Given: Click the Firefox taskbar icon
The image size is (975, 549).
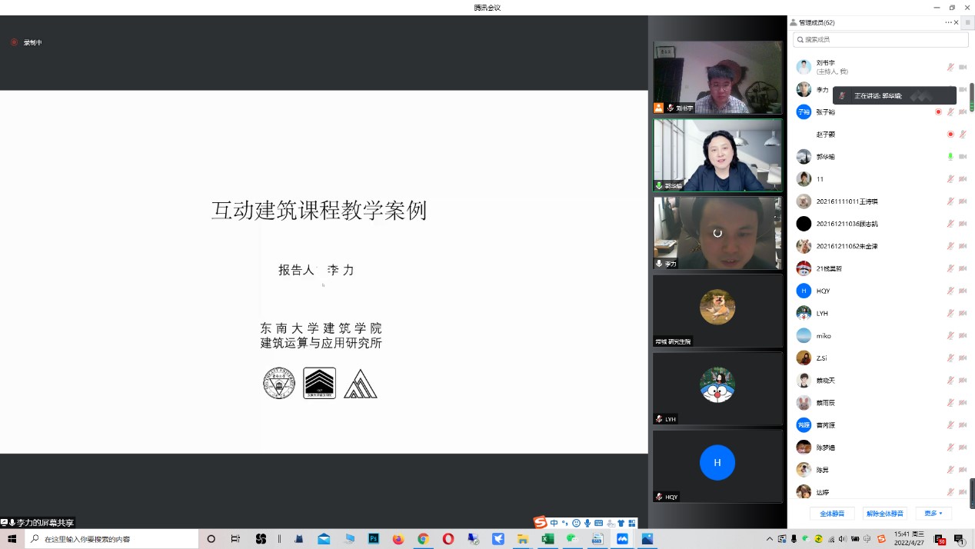Looking at the screenshot, I should (398, 539).
